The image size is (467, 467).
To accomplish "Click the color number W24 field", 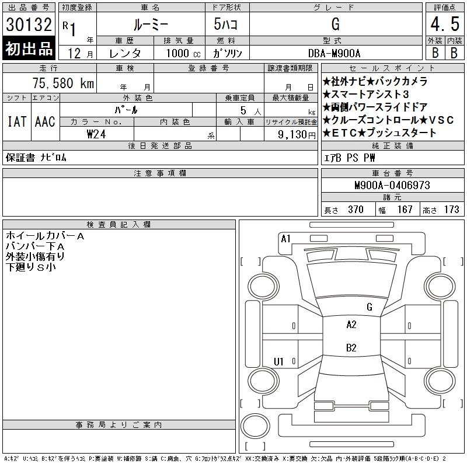I will coord(96,134).
